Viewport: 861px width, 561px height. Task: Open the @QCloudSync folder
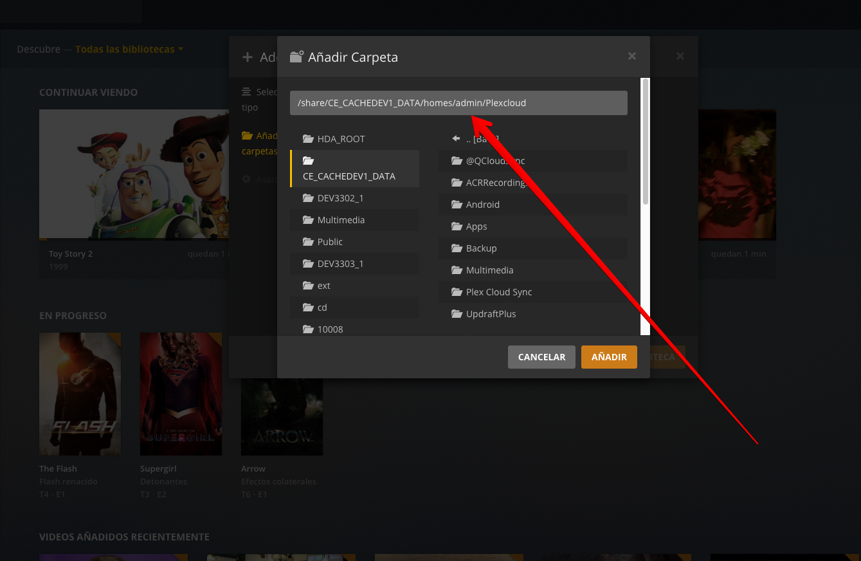click(x=533, y=161)
